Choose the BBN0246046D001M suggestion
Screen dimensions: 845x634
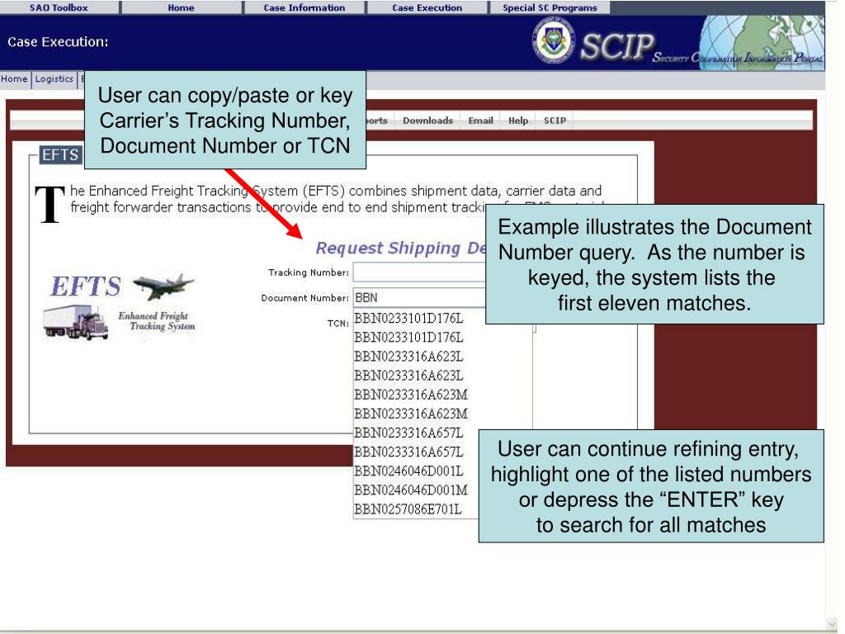[411, 490]
